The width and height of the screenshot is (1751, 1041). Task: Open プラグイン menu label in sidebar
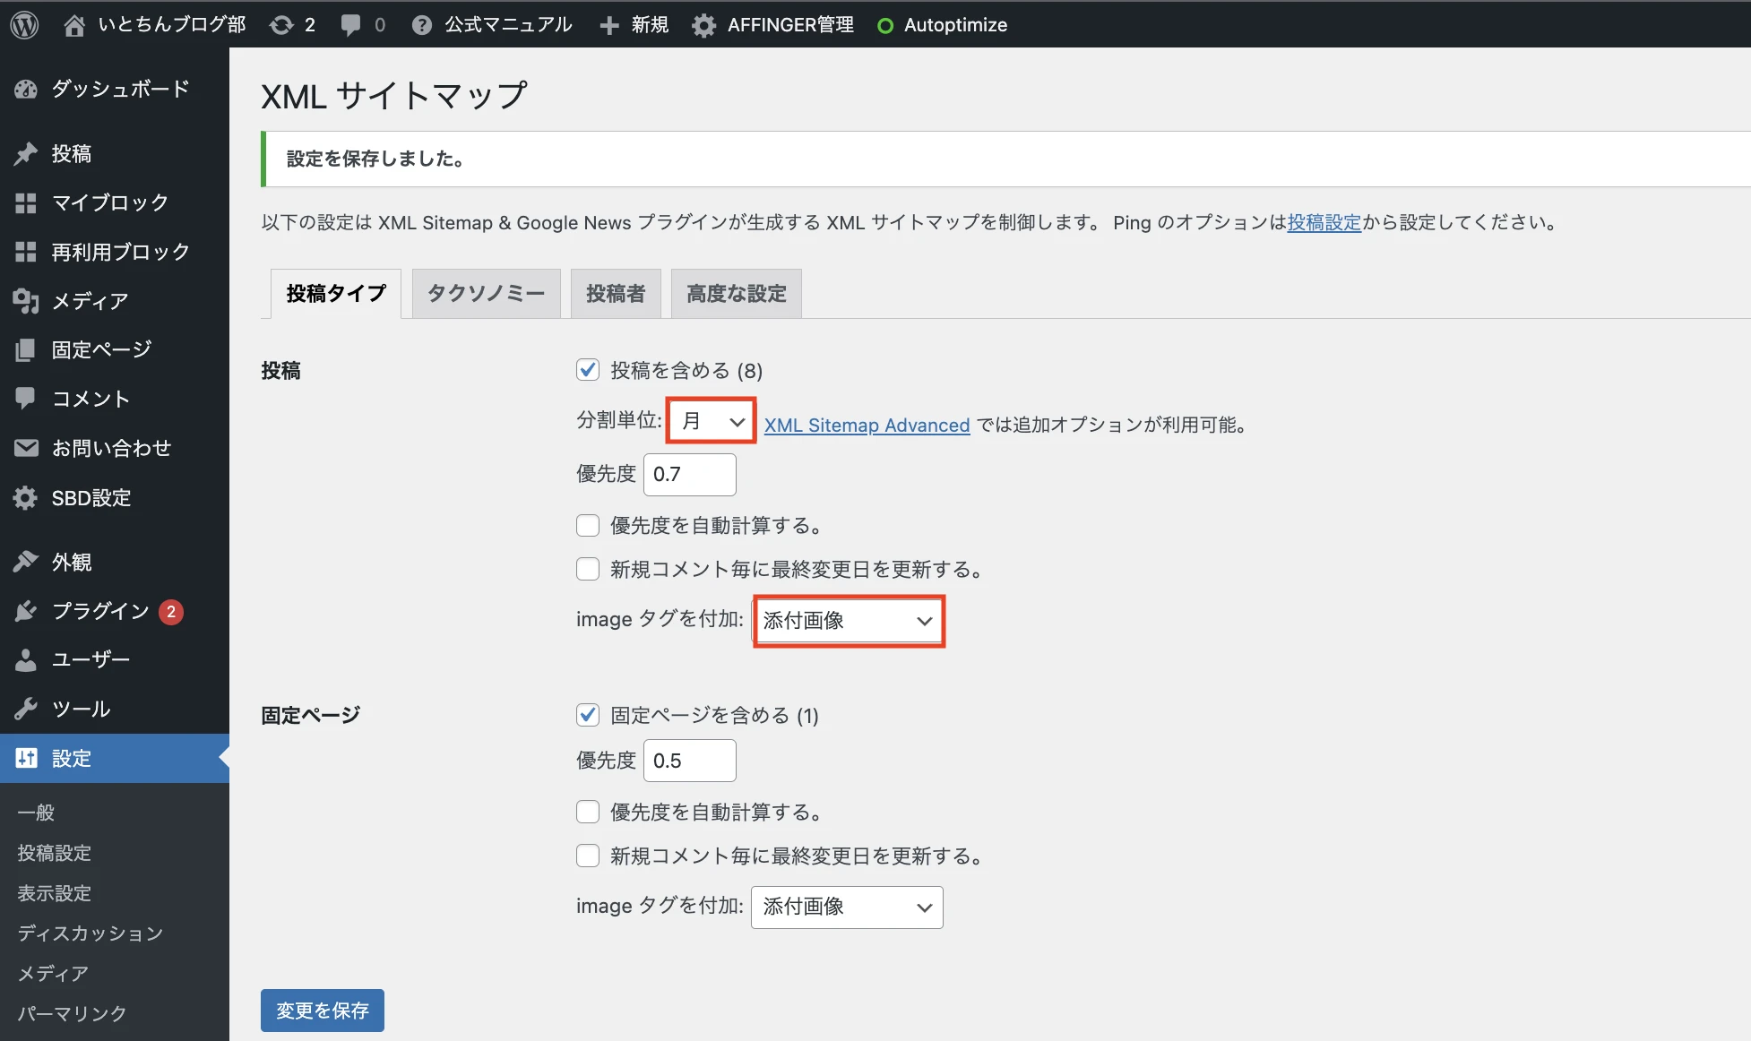click(100, 611)
